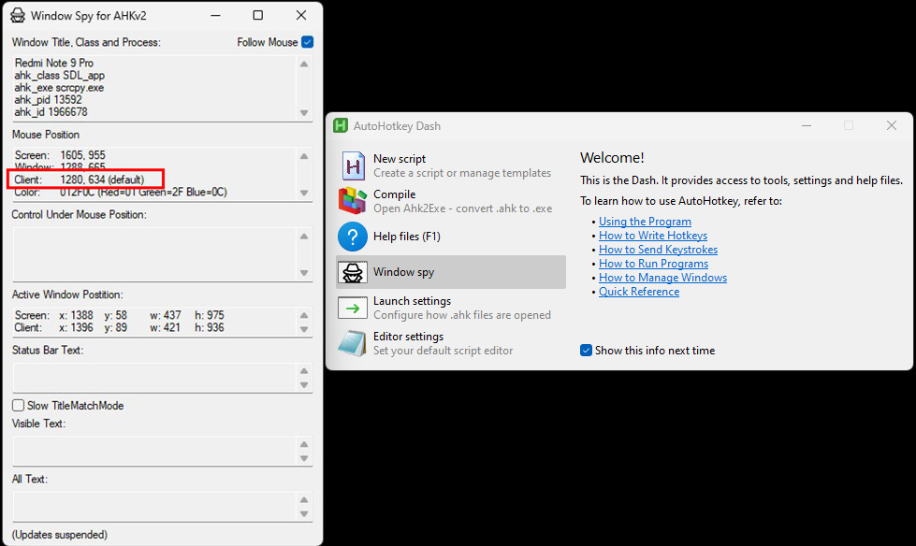Open the How to Run Programs link
The height and width of the screenshot is (546, 916).
tap(654, 264)
